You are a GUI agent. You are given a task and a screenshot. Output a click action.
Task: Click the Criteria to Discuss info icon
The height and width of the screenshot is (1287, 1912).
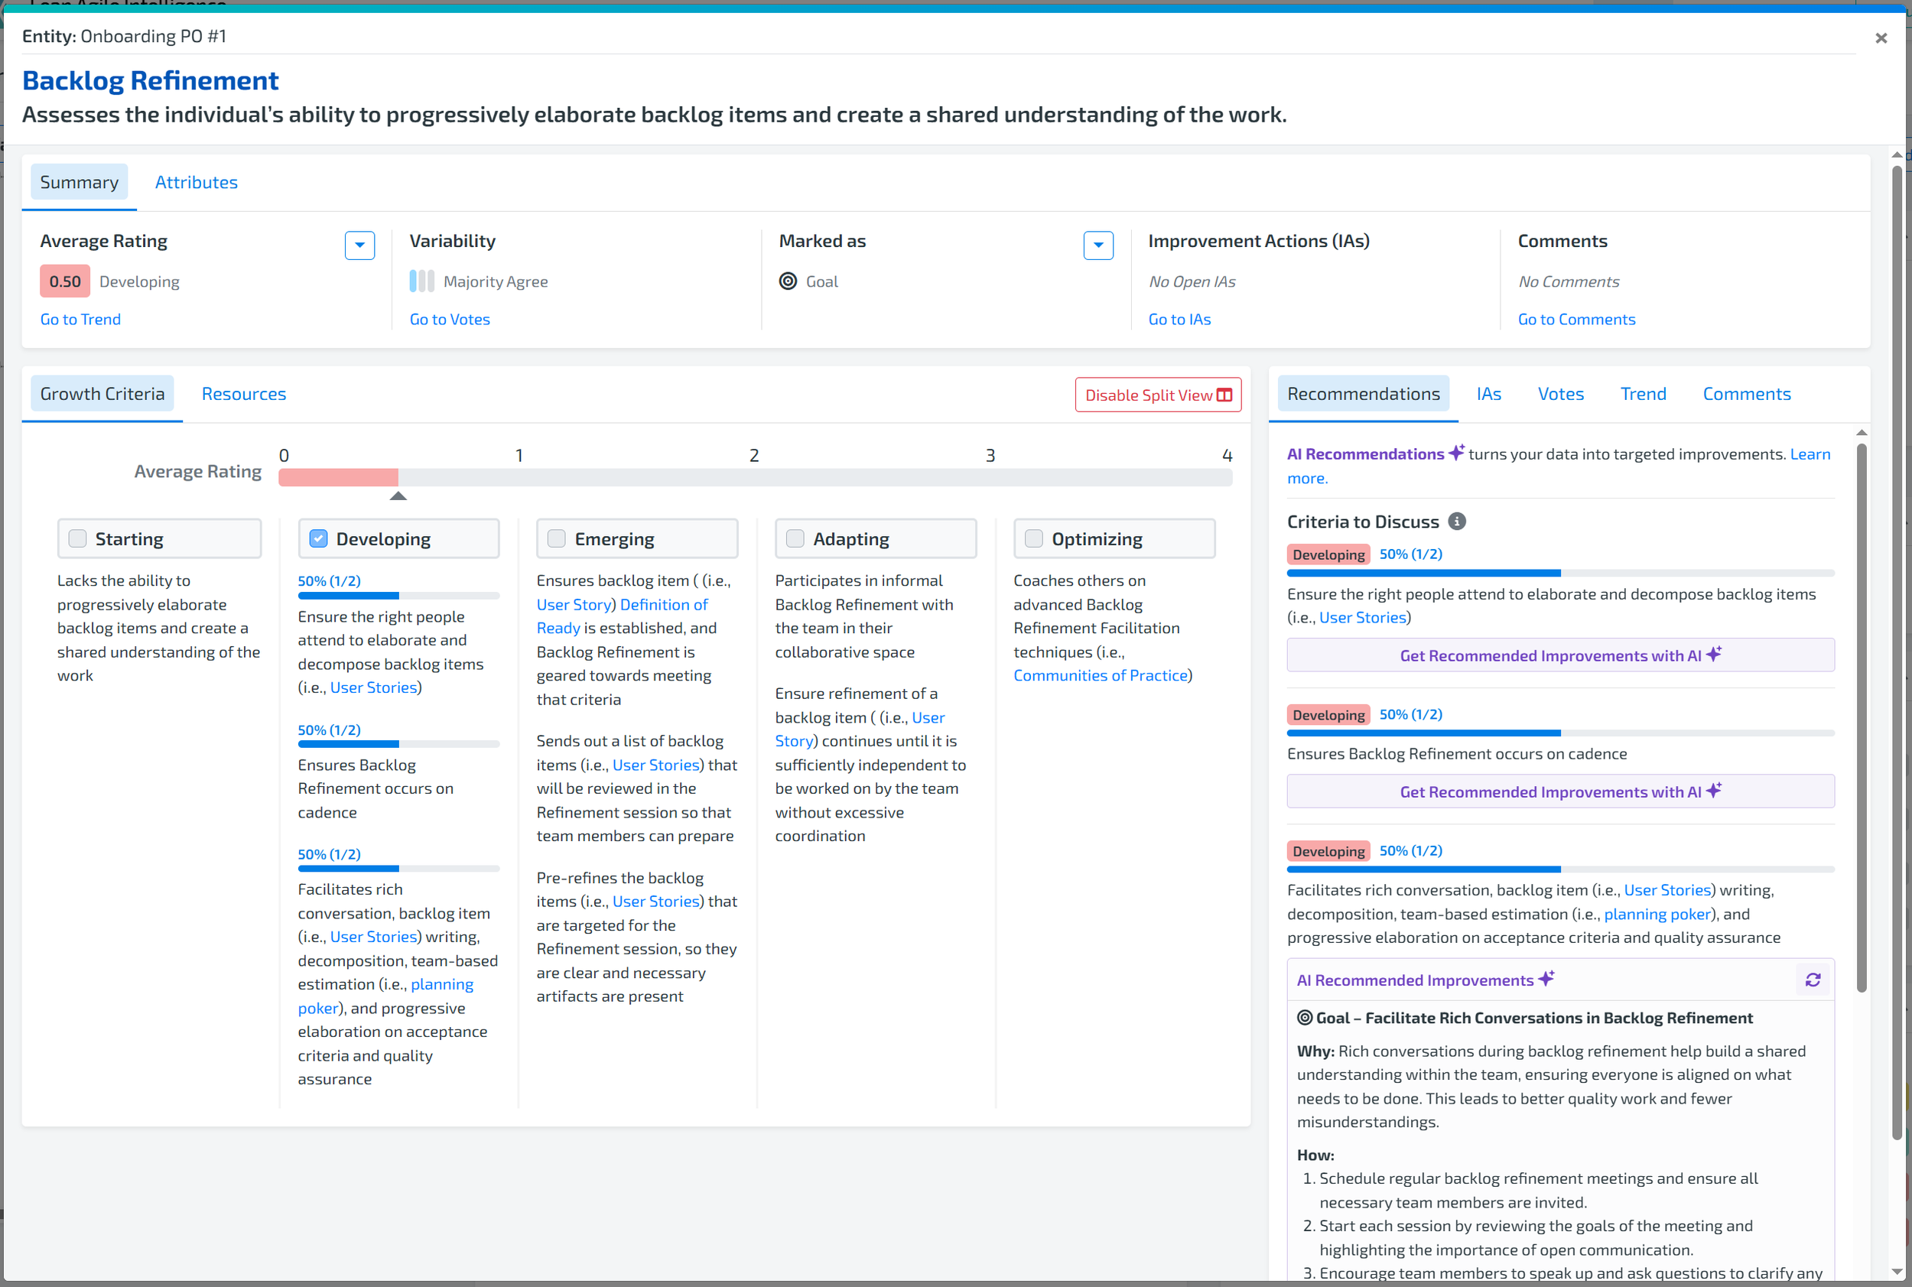pyautogui.click(x=1457, y=522)
